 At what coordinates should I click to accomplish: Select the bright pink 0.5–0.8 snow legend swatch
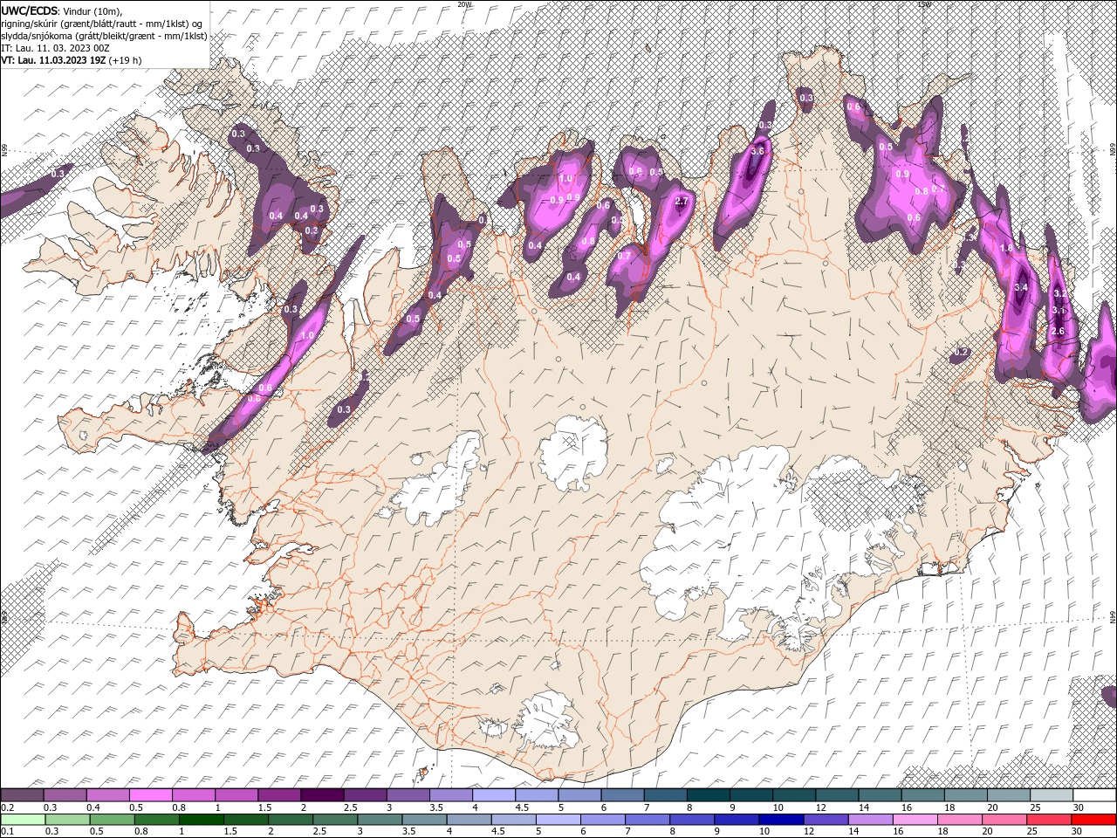150,795
